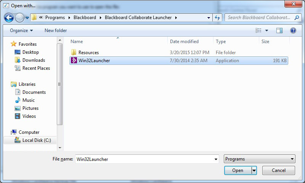
Task: Click the navigation pane scrollbar thumb
Action: coord(60,84)
